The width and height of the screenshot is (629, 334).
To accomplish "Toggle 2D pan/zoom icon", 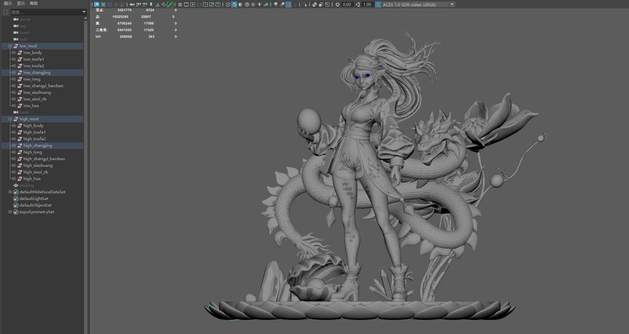I will pos(164,5).
